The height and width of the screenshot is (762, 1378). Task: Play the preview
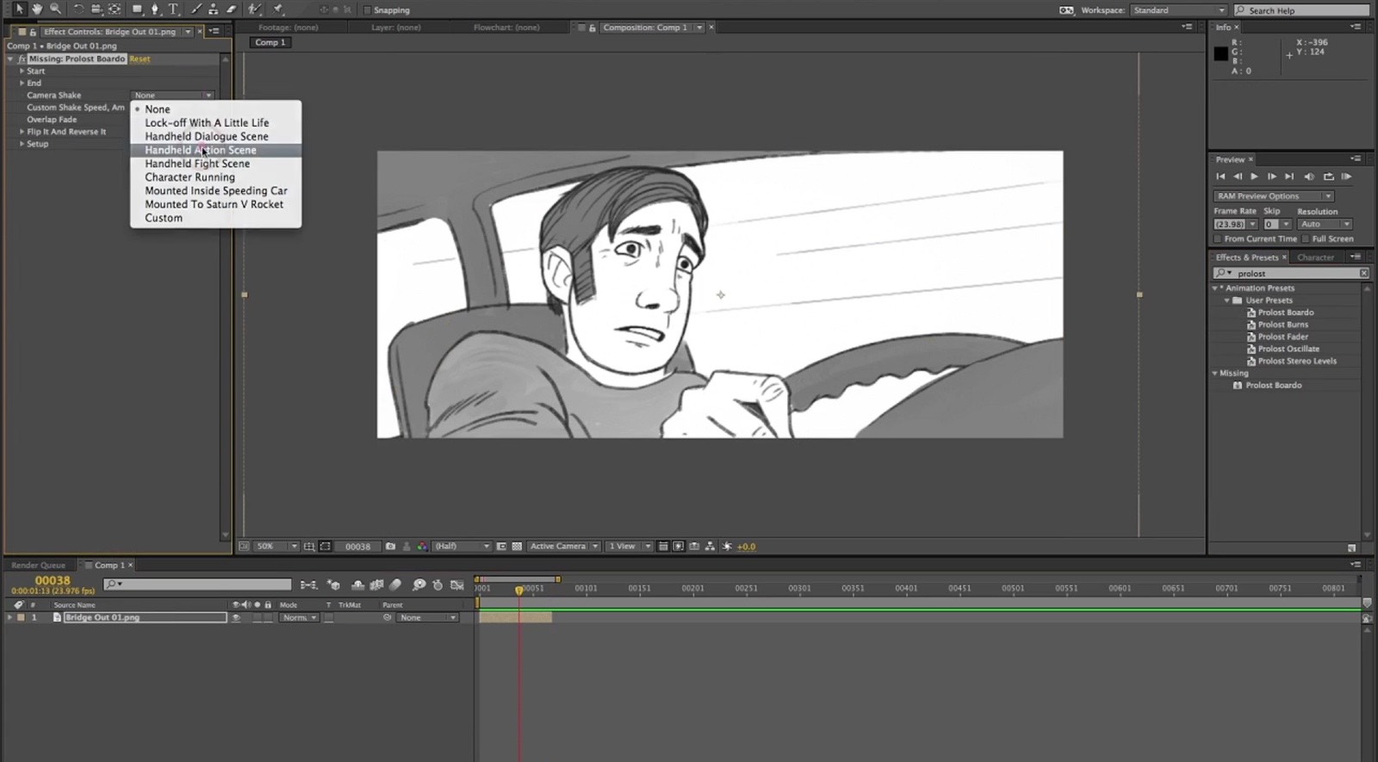coord(1254,177)
